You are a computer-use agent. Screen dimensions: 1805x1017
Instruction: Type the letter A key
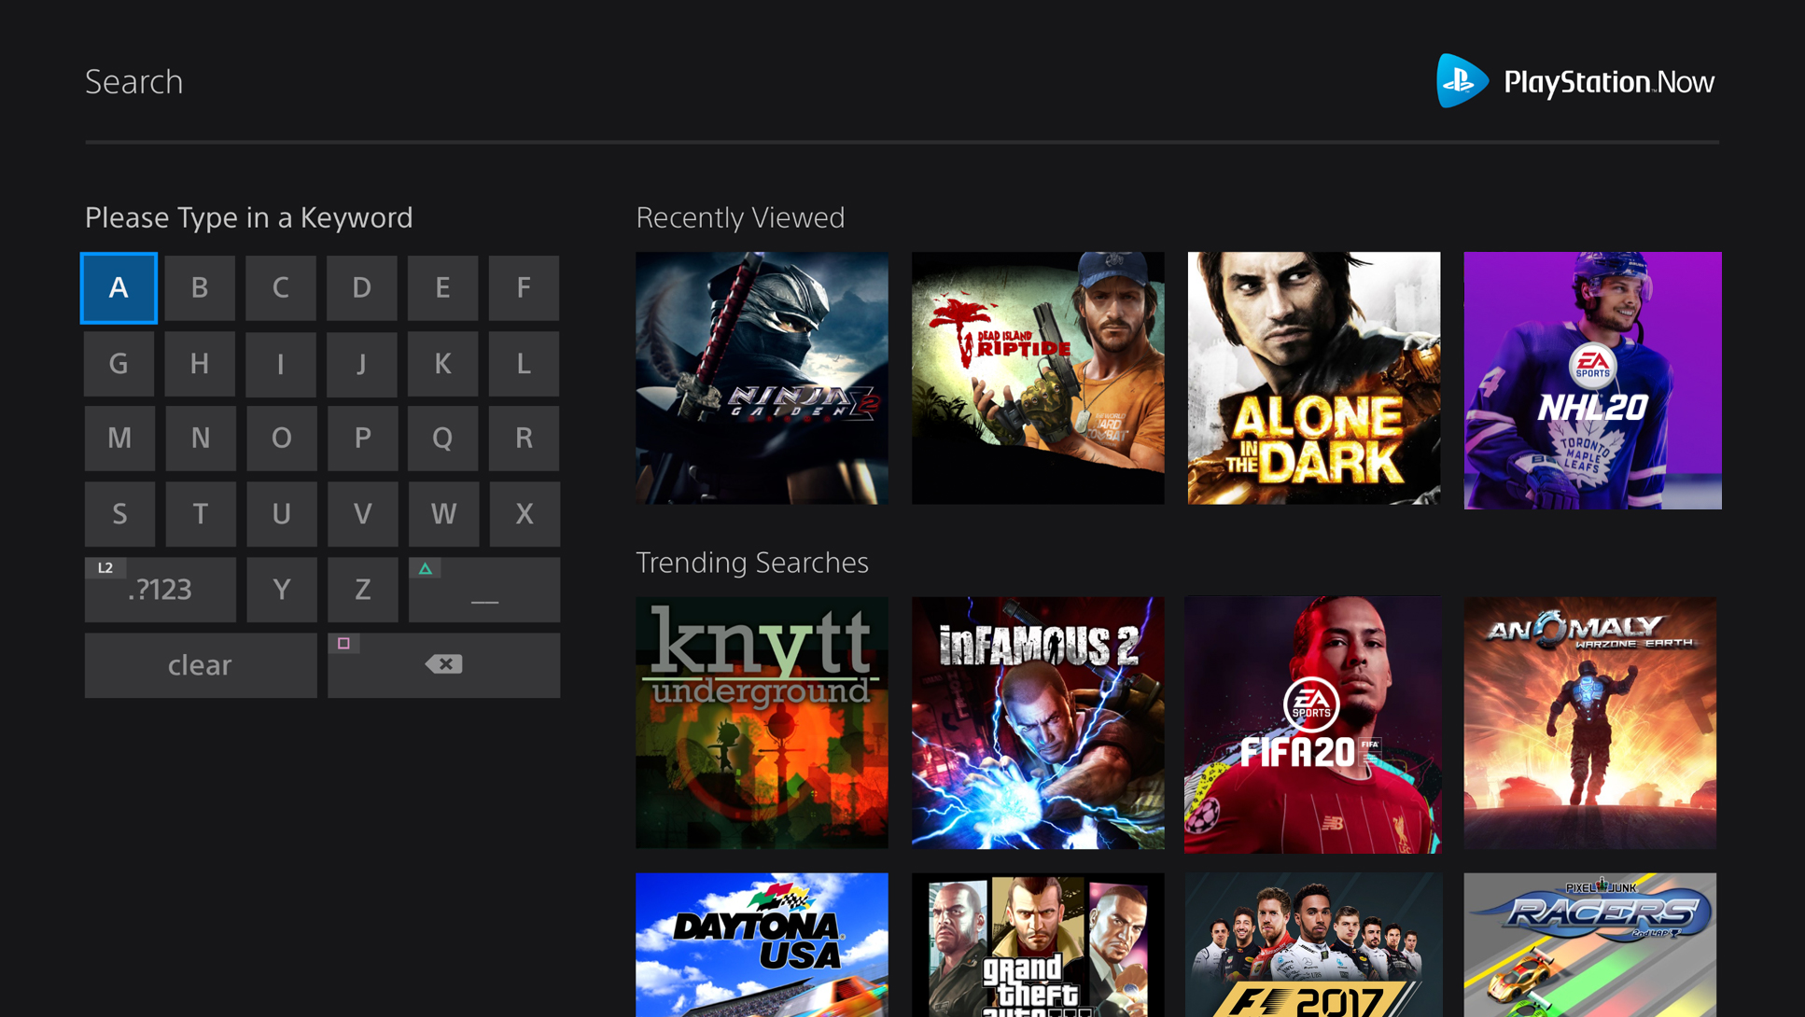(x=119, y=287)
